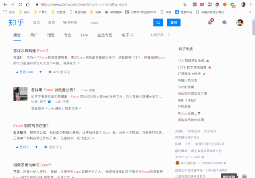Click the blue search magnifier button

pos(158,23)
